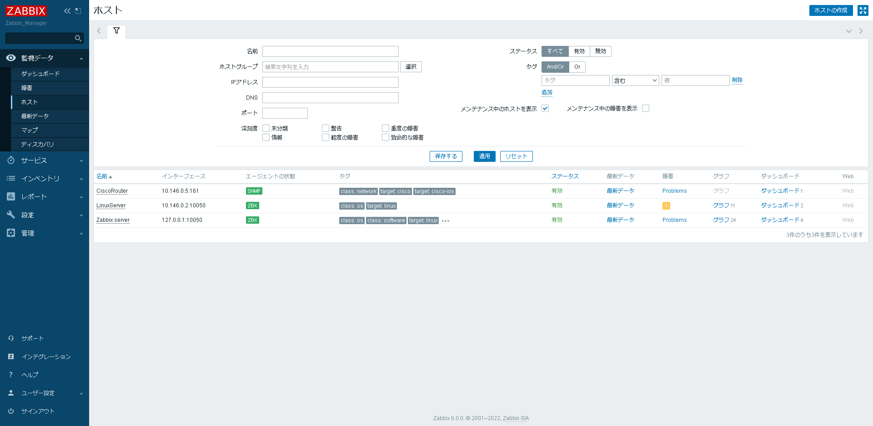
Task: Click the list icon for インベントリ
Action: 11,179
